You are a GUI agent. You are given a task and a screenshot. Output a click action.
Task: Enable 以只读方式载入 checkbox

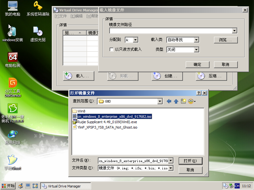(111, 49)
